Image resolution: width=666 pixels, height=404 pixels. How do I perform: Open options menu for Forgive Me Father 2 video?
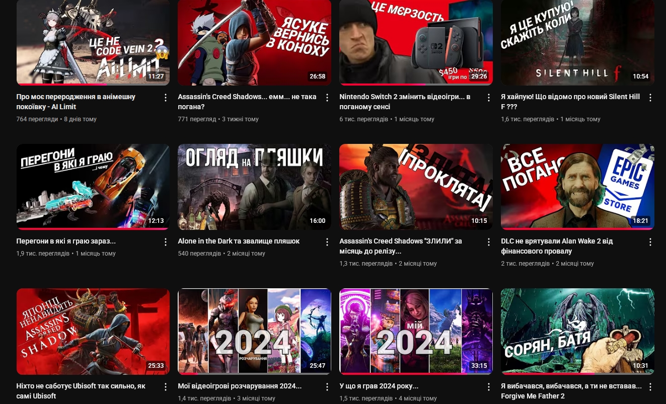click(x=650, y=387)
